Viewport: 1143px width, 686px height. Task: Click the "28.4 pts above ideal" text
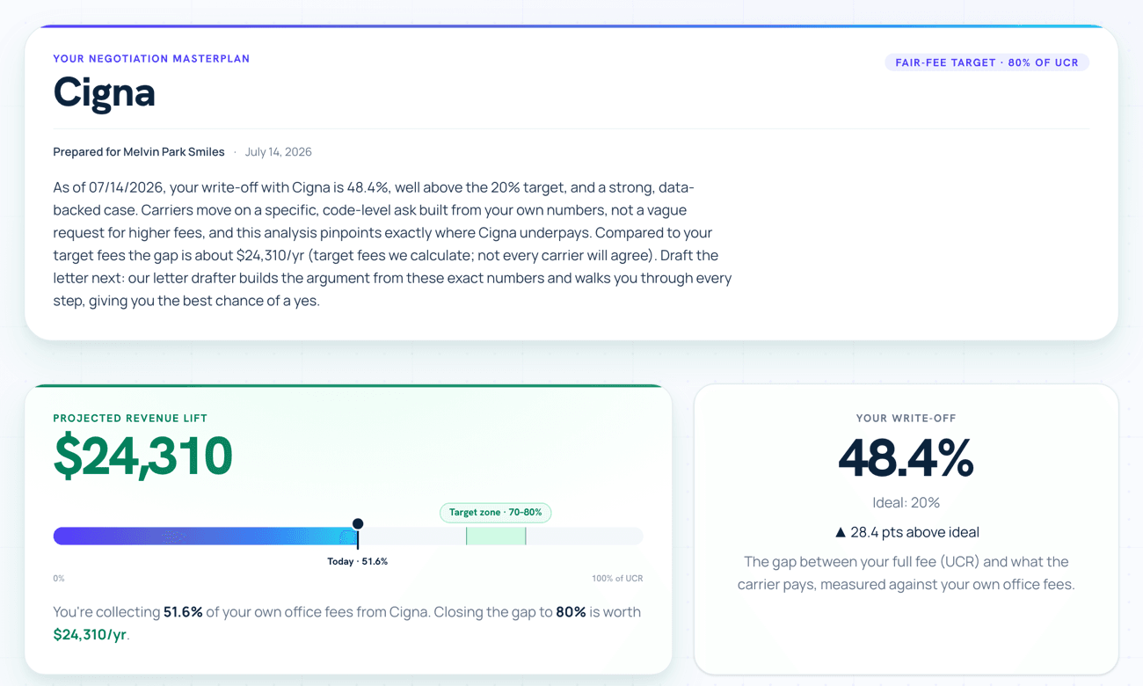pyautogui.click(x=914, y=532)
